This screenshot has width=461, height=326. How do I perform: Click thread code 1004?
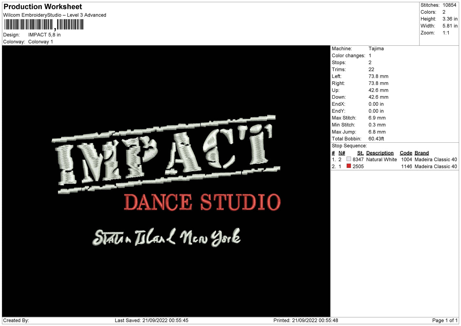[406, 160]
